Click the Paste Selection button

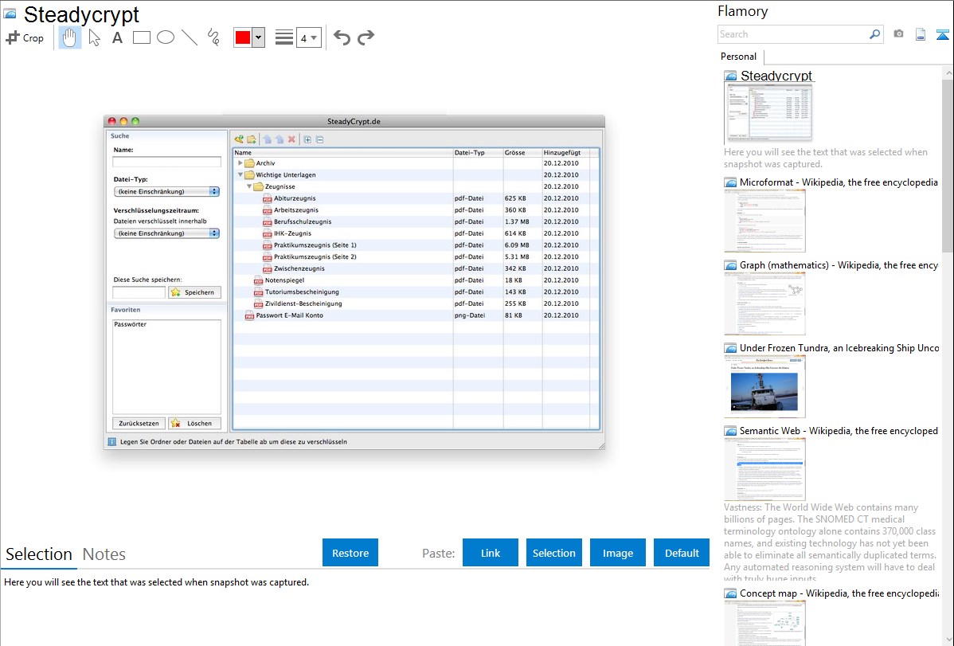554,553
